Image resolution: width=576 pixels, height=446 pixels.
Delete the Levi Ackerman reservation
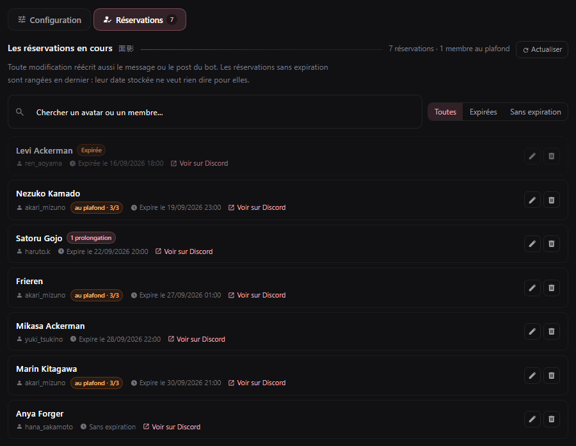(552, 156)
